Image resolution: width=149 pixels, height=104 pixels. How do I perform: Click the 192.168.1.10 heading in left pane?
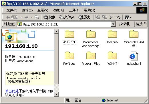click(21, 46)
